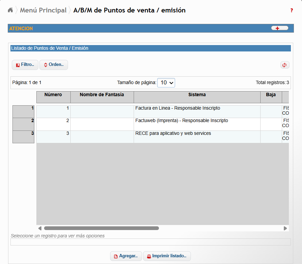Click the horizontal scrollbar thumb

[x=101, y=228]
